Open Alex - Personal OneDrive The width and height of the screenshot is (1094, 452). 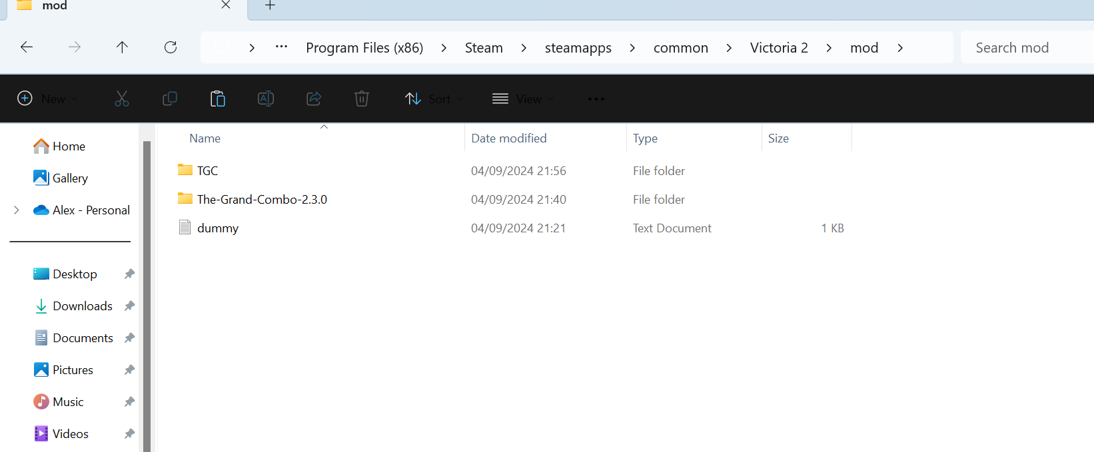coord(81,210)
